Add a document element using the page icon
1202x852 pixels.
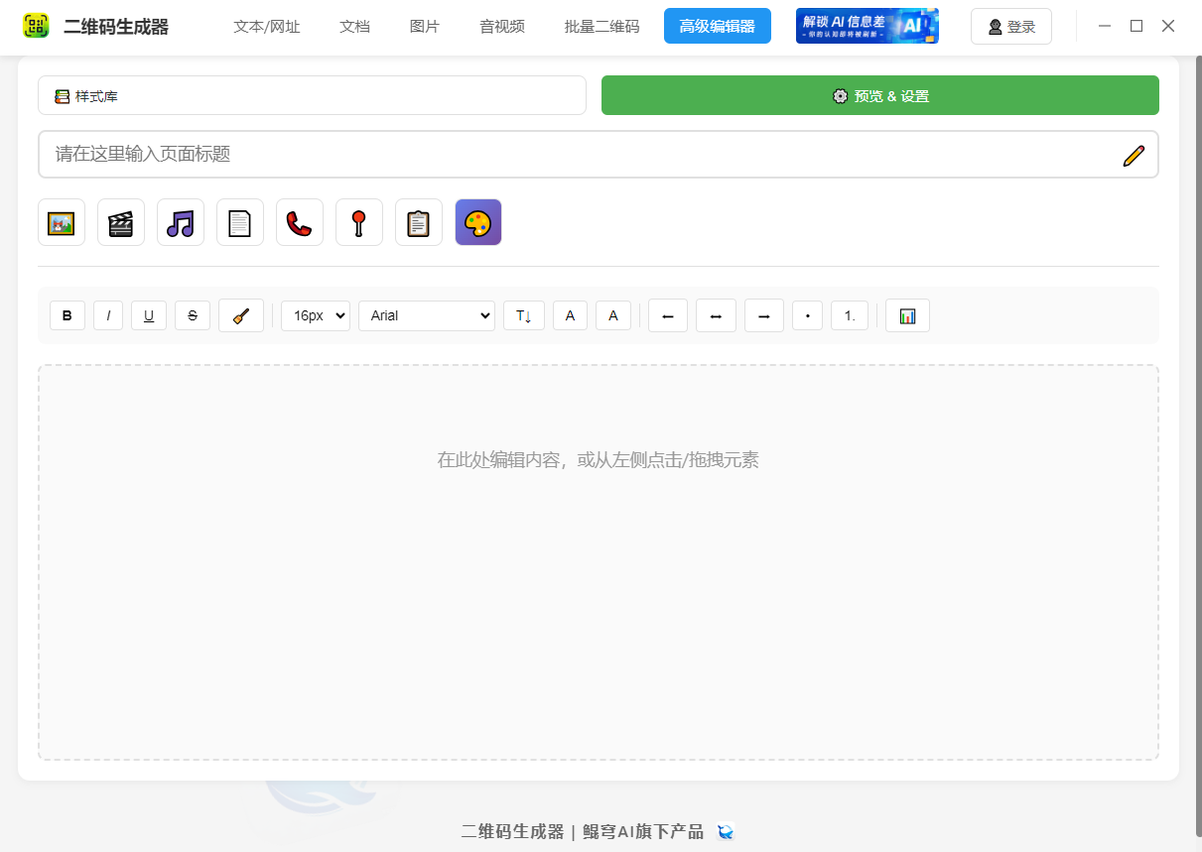coord(240,222)
